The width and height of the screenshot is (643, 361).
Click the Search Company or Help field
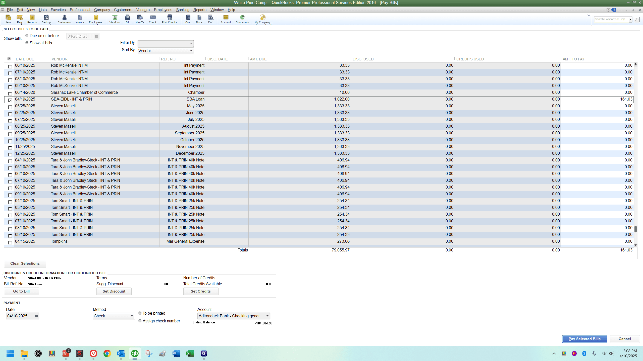(611, 19)
